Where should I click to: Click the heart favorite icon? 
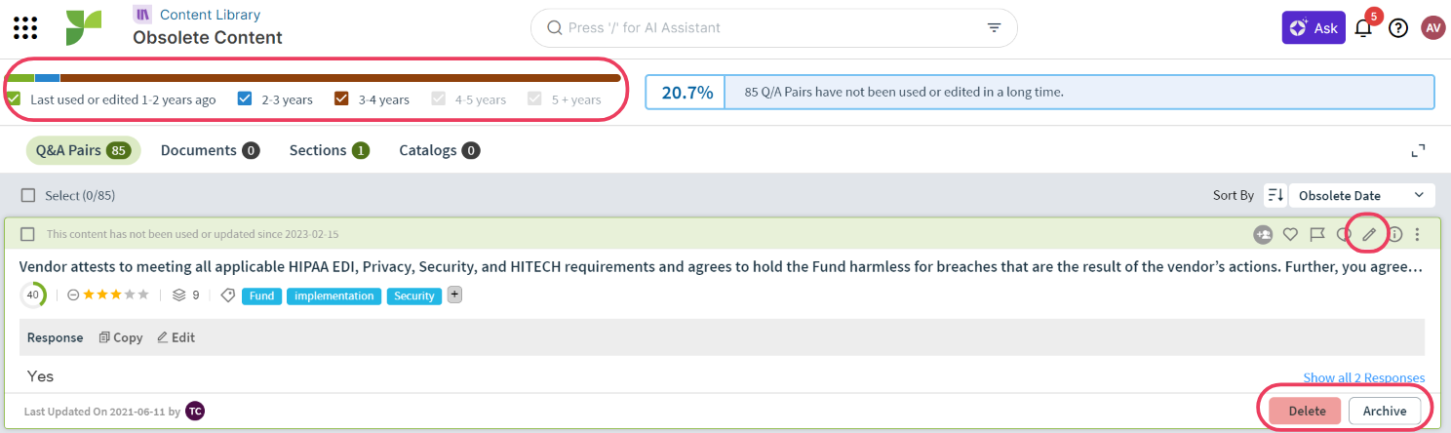[1290, 234]
